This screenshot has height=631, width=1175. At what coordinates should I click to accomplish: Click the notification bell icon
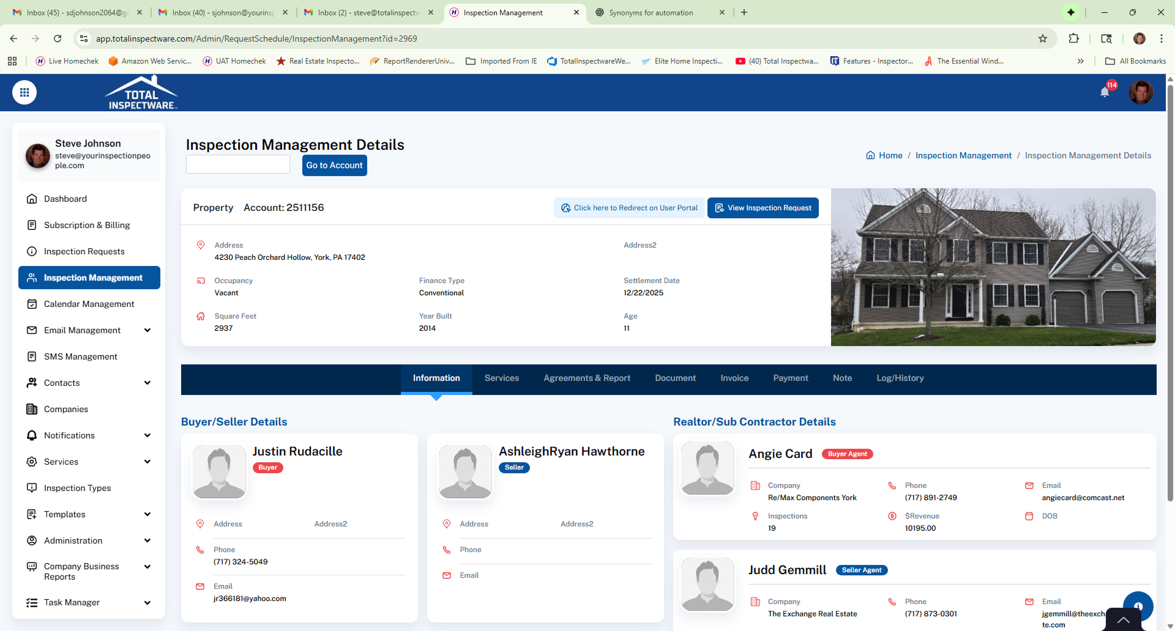tap(1105, 92)
